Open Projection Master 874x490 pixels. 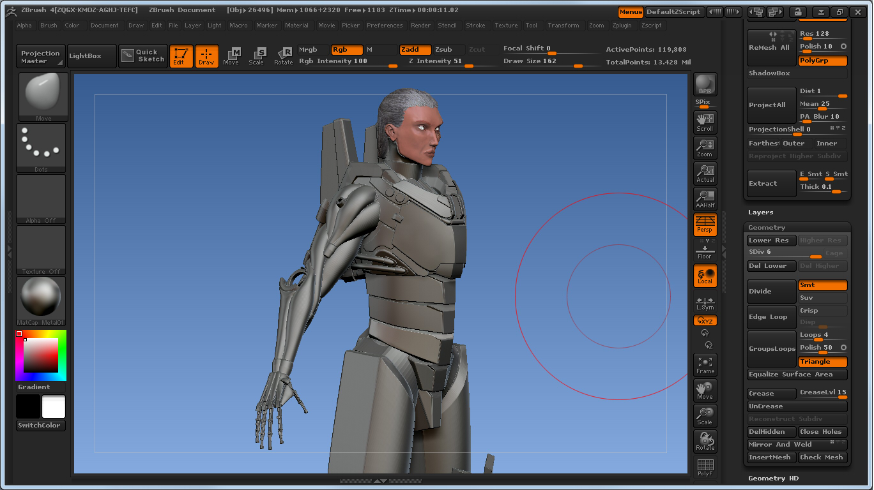click(41, 57)
